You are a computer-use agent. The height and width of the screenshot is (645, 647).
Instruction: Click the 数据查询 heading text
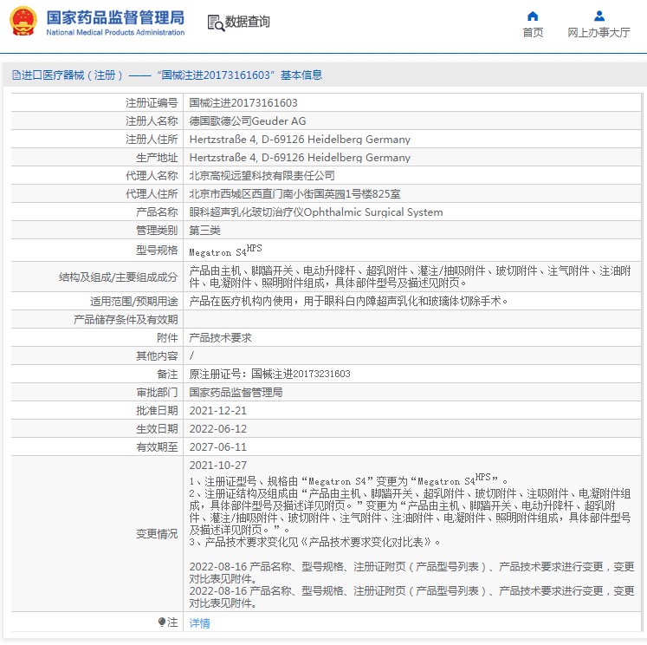pyautogui.click(x=247, y=22)
